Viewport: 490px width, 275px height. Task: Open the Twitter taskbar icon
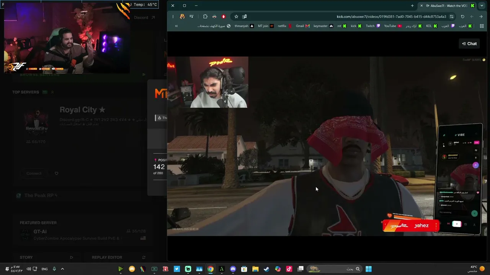[x=176, y=269]
